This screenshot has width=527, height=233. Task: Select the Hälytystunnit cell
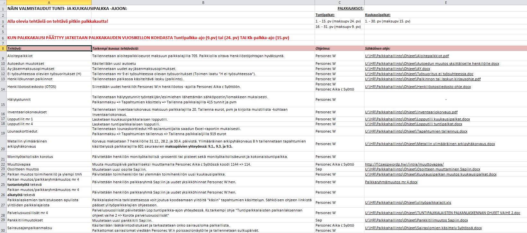coord(49,99)
